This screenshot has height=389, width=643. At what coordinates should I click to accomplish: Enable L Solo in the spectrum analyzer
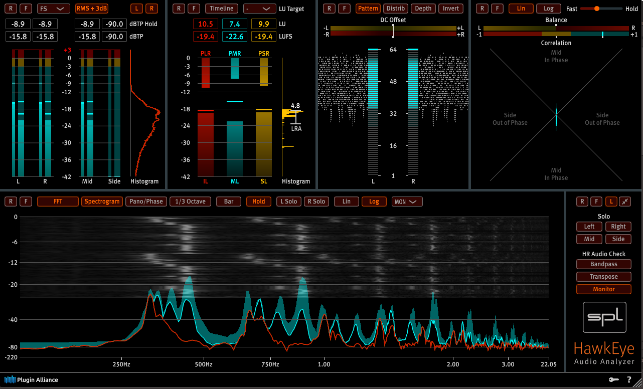point(288,202)
